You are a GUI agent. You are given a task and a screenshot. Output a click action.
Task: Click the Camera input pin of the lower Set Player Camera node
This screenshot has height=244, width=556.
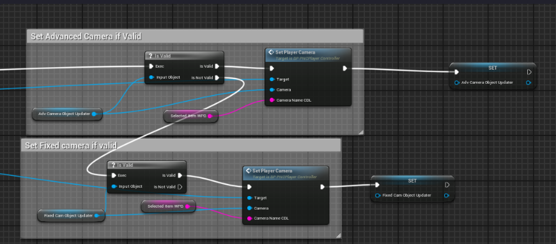250,208
